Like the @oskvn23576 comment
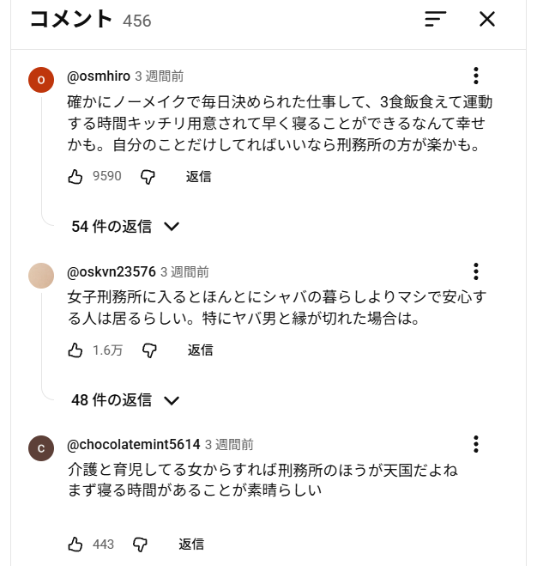The image size is (537, 566). 75,350
